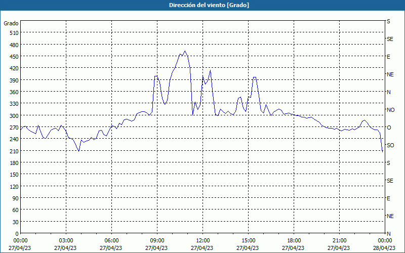Select the 21:00 time label
This screenshot has width=405, height=253.
tap(339, 241)
